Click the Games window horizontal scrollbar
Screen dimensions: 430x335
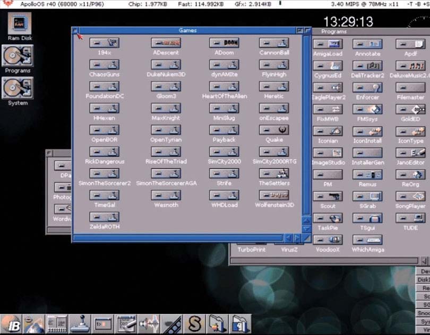178,238
